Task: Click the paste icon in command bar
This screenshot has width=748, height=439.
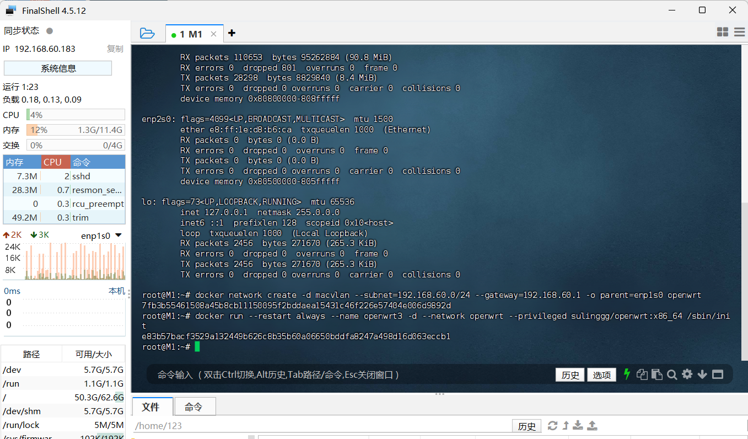Action: point(656,374)
